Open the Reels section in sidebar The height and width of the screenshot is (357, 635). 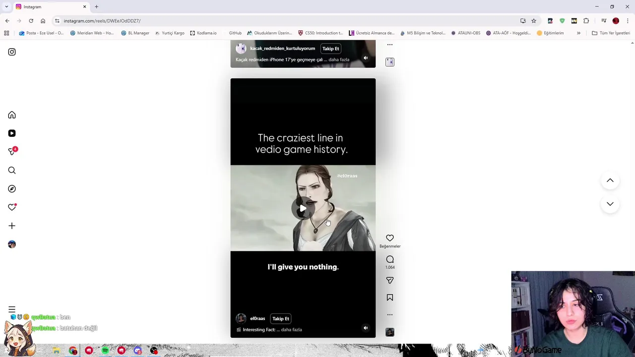(x=12, y=133)
